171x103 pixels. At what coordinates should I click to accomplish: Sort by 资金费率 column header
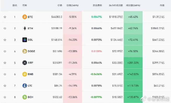[97, 5]
